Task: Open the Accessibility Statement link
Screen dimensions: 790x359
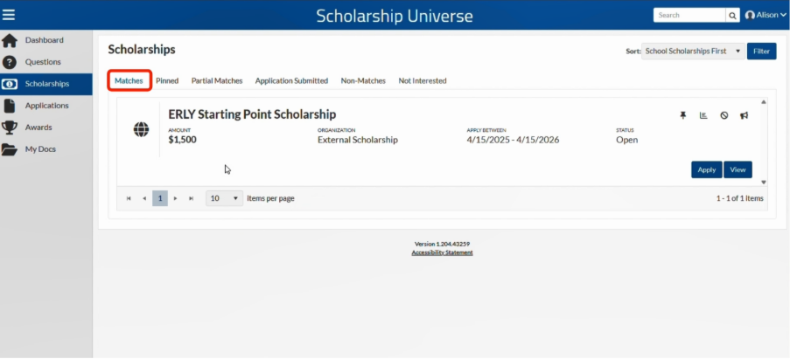Action: coord(443,253)
